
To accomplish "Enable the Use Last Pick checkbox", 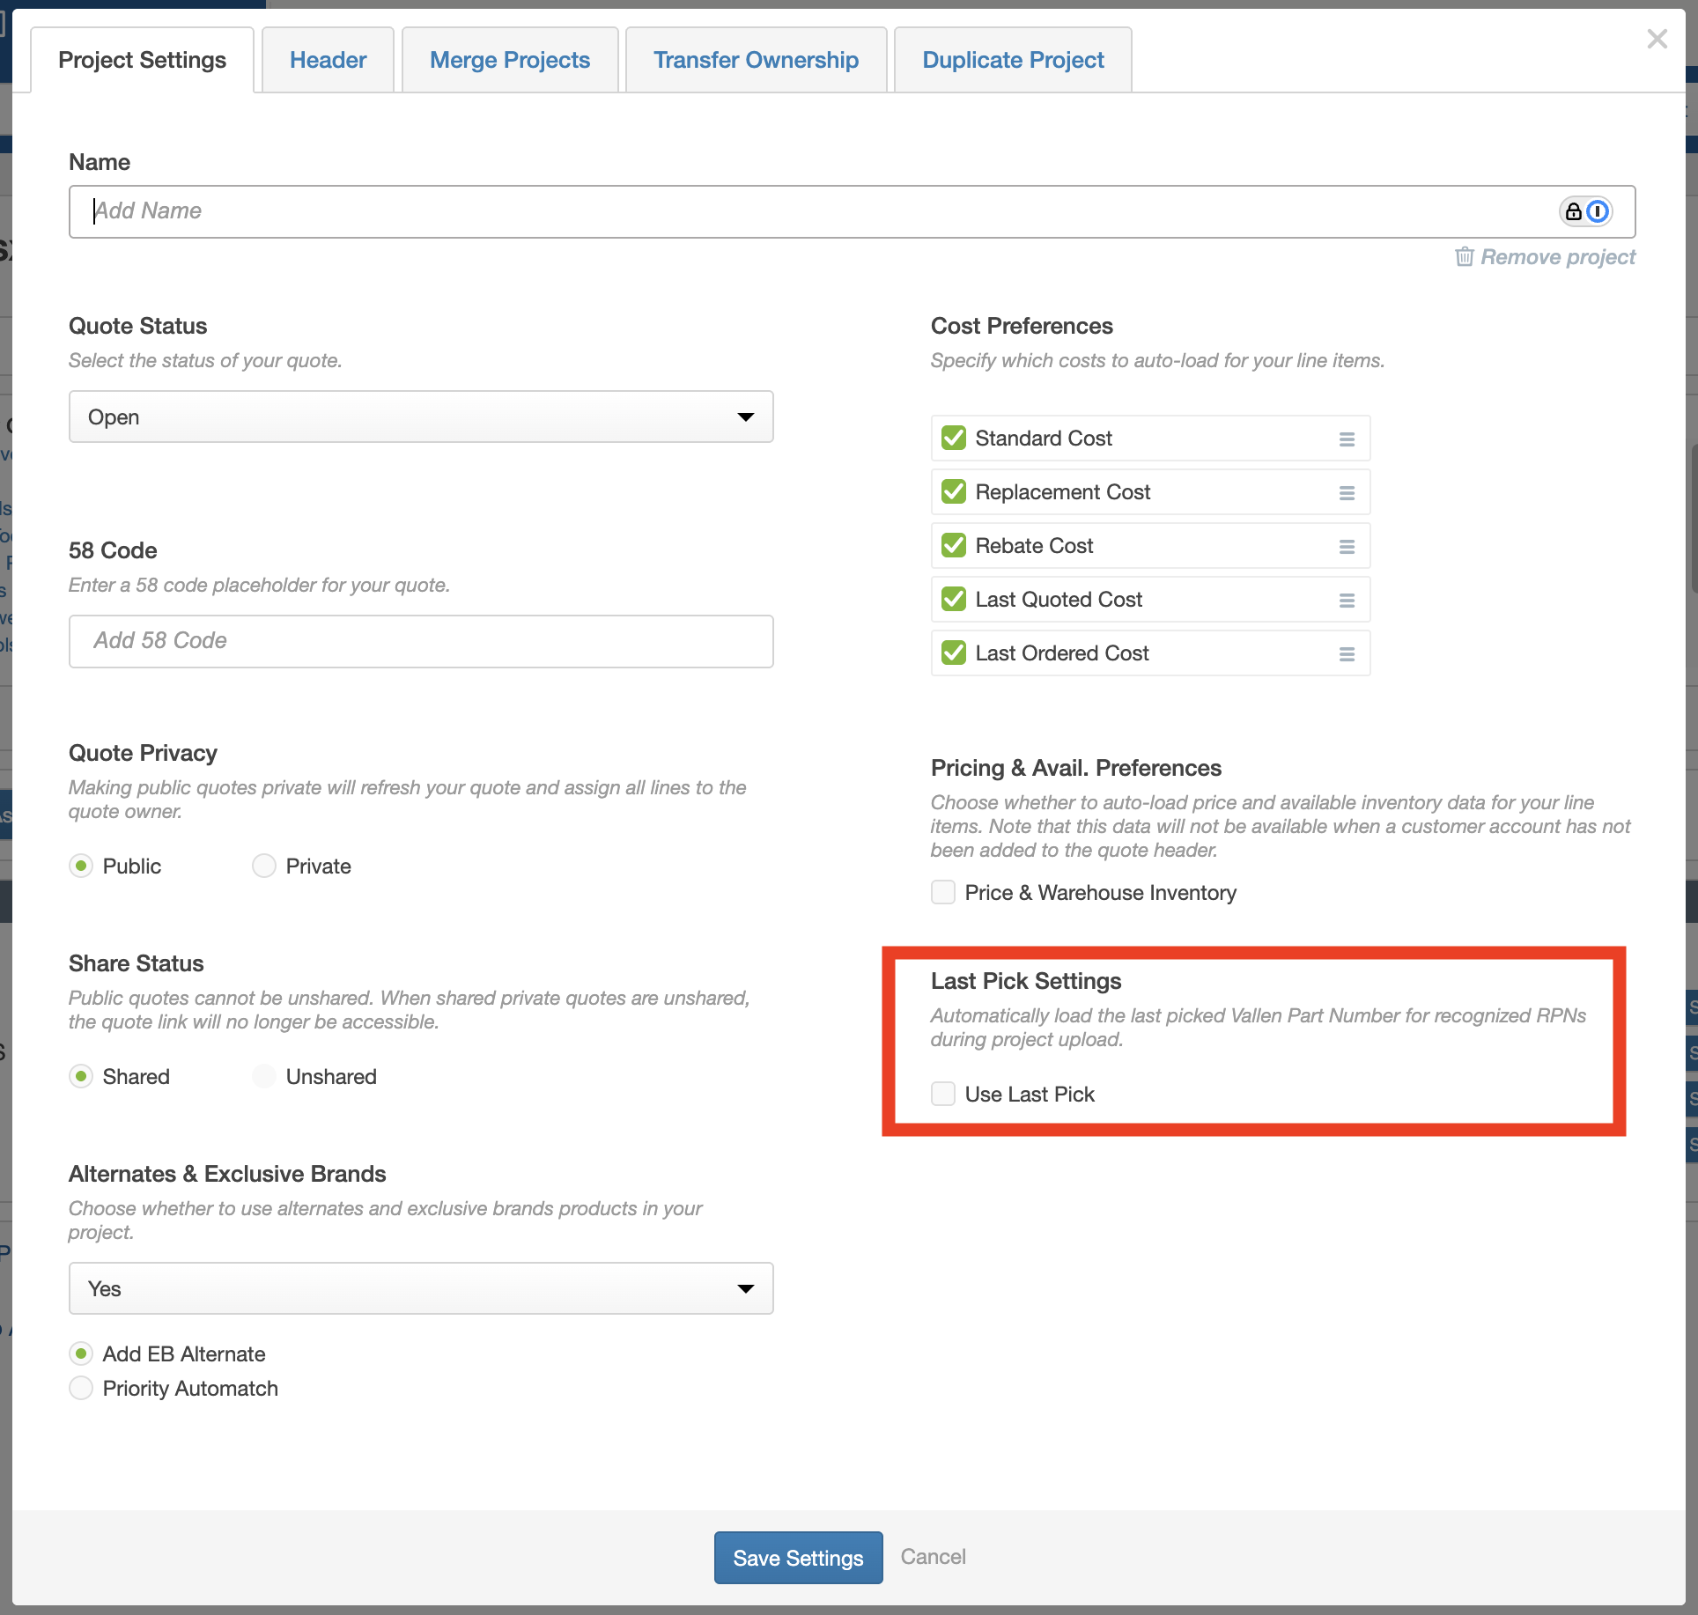I will [x=943, y=1094].
